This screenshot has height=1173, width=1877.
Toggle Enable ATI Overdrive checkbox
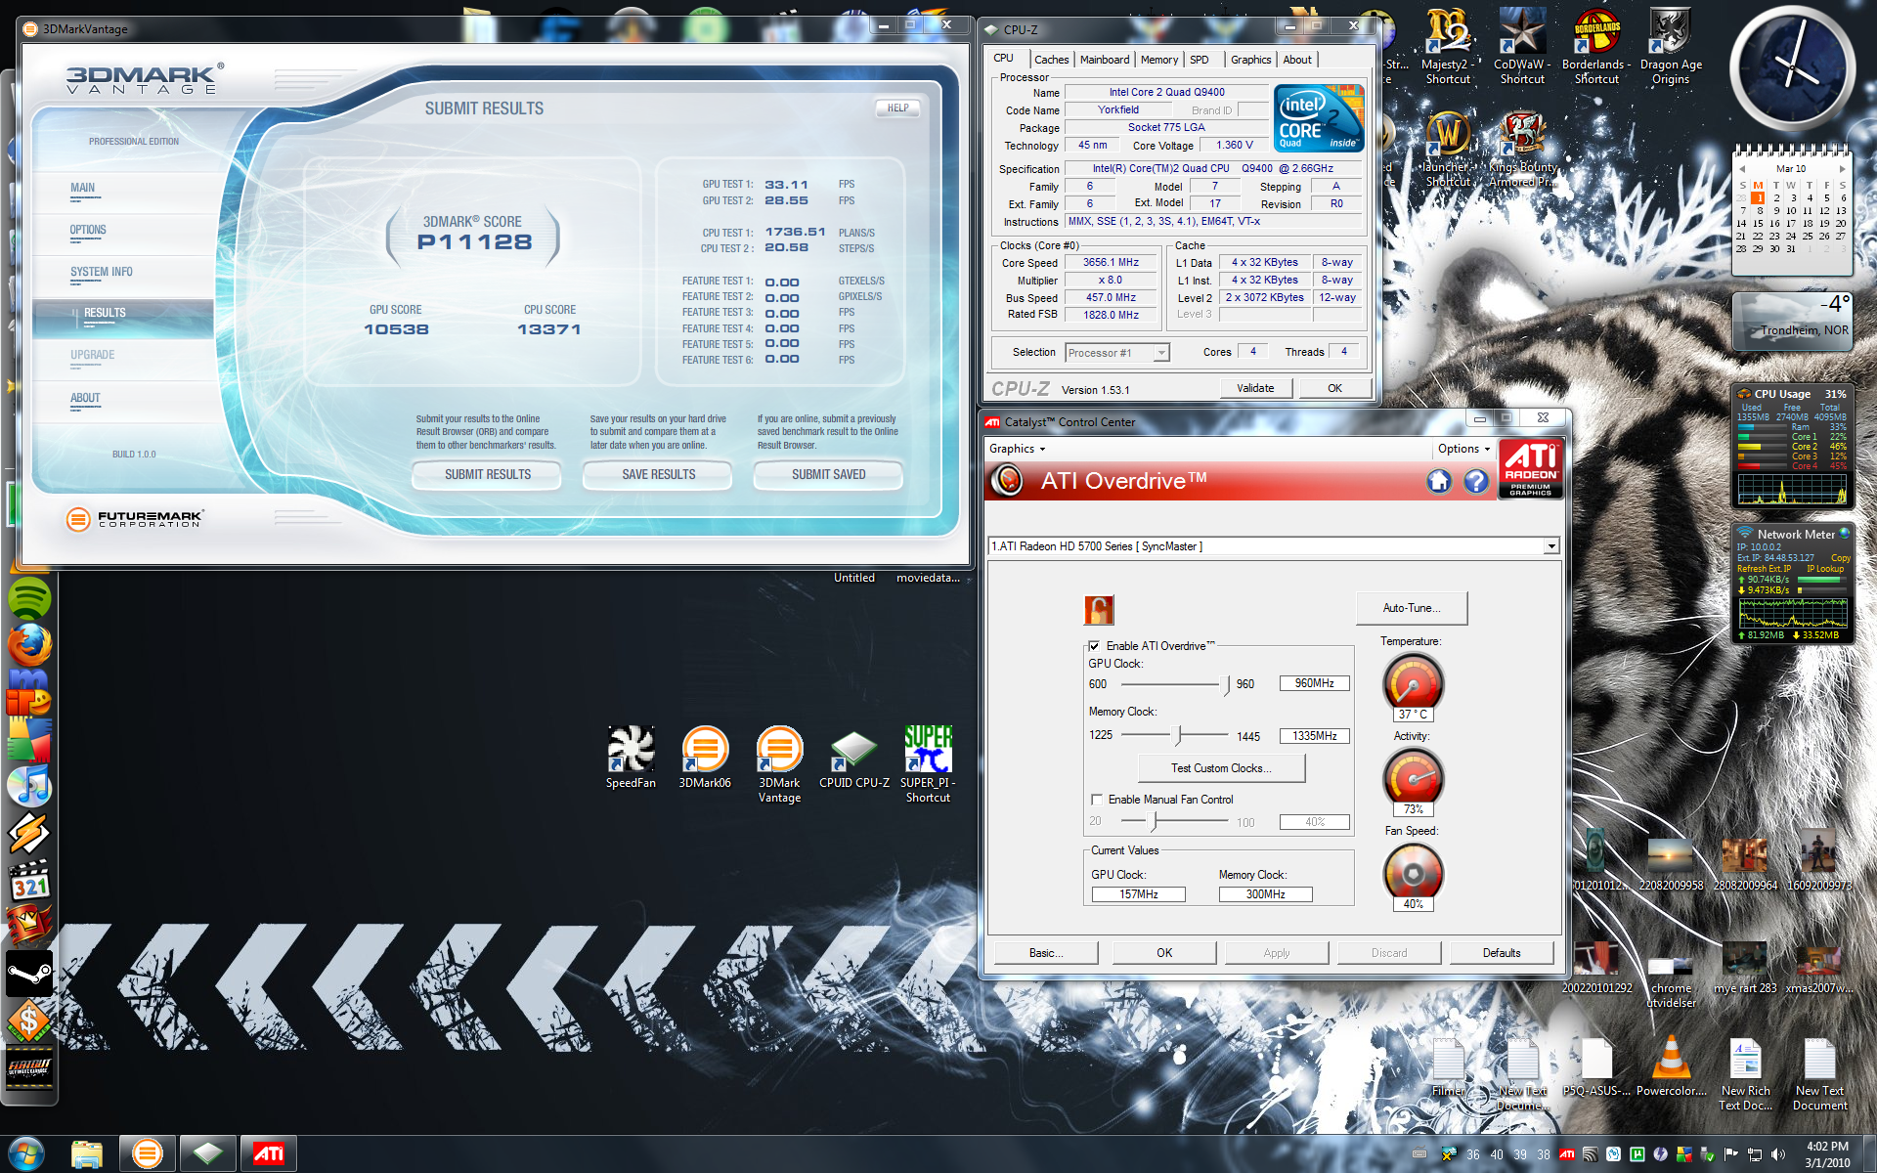1094,646
